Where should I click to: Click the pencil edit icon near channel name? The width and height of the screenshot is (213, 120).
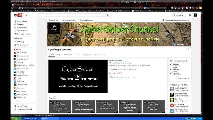click(x=189, y=48)
